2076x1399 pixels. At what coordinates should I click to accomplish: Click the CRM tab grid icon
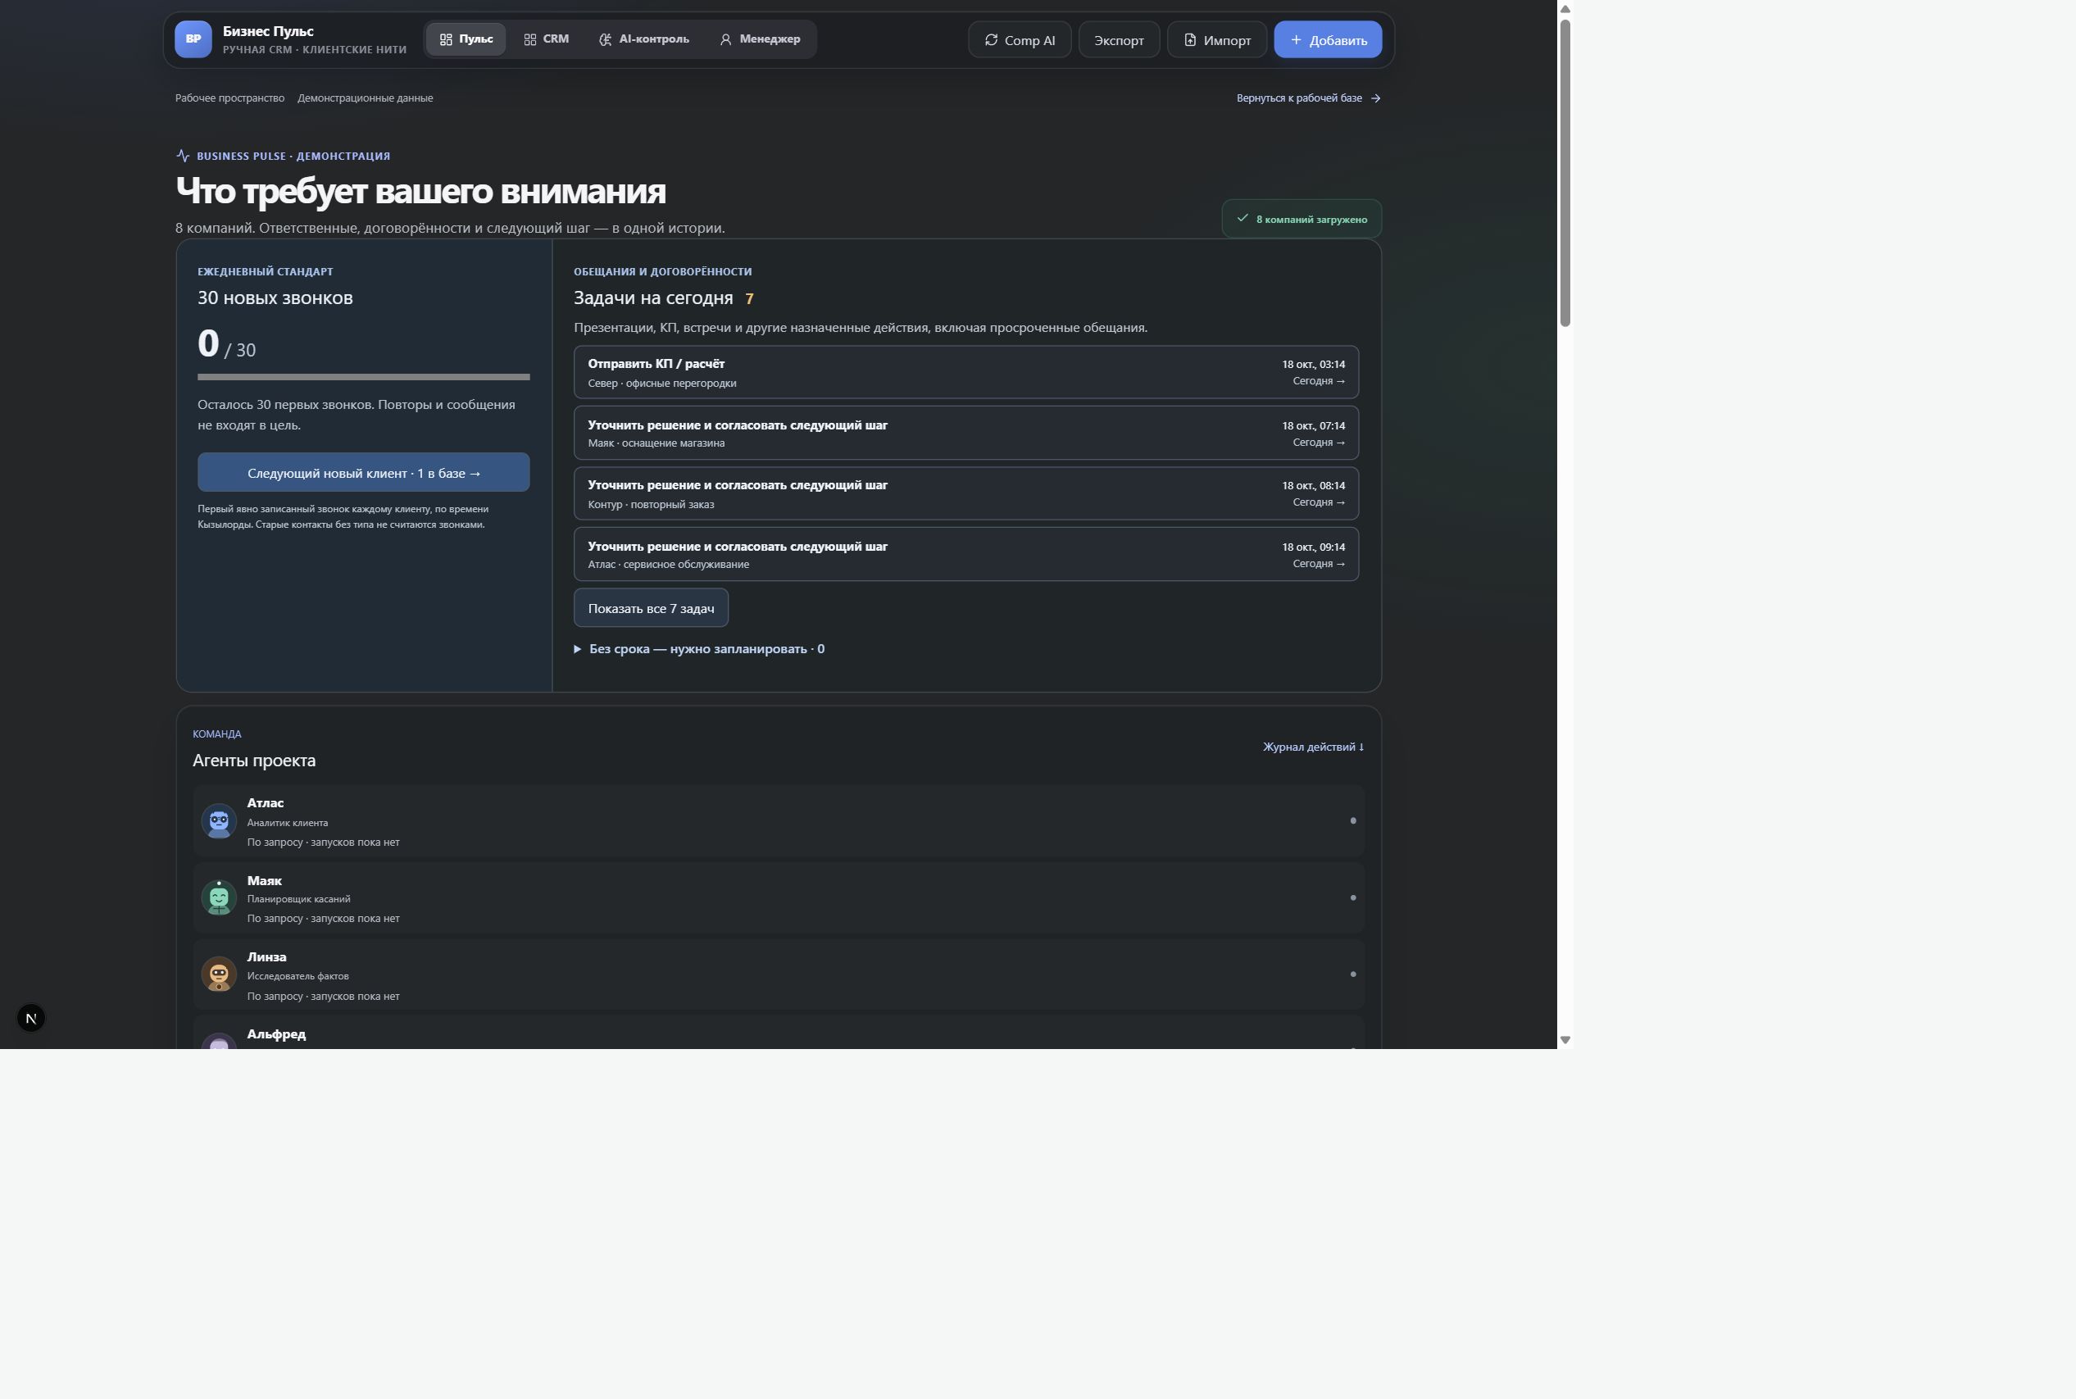pyautogui.click(x=530, y=39)
